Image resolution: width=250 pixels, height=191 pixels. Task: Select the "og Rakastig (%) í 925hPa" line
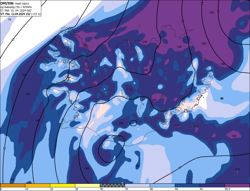16,7
